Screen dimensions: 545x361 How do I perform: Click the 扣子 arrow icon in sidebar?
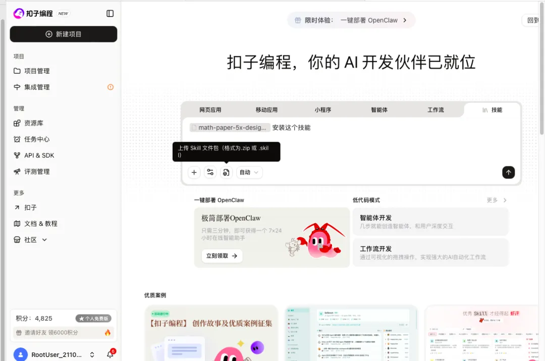tap(17, 208)
